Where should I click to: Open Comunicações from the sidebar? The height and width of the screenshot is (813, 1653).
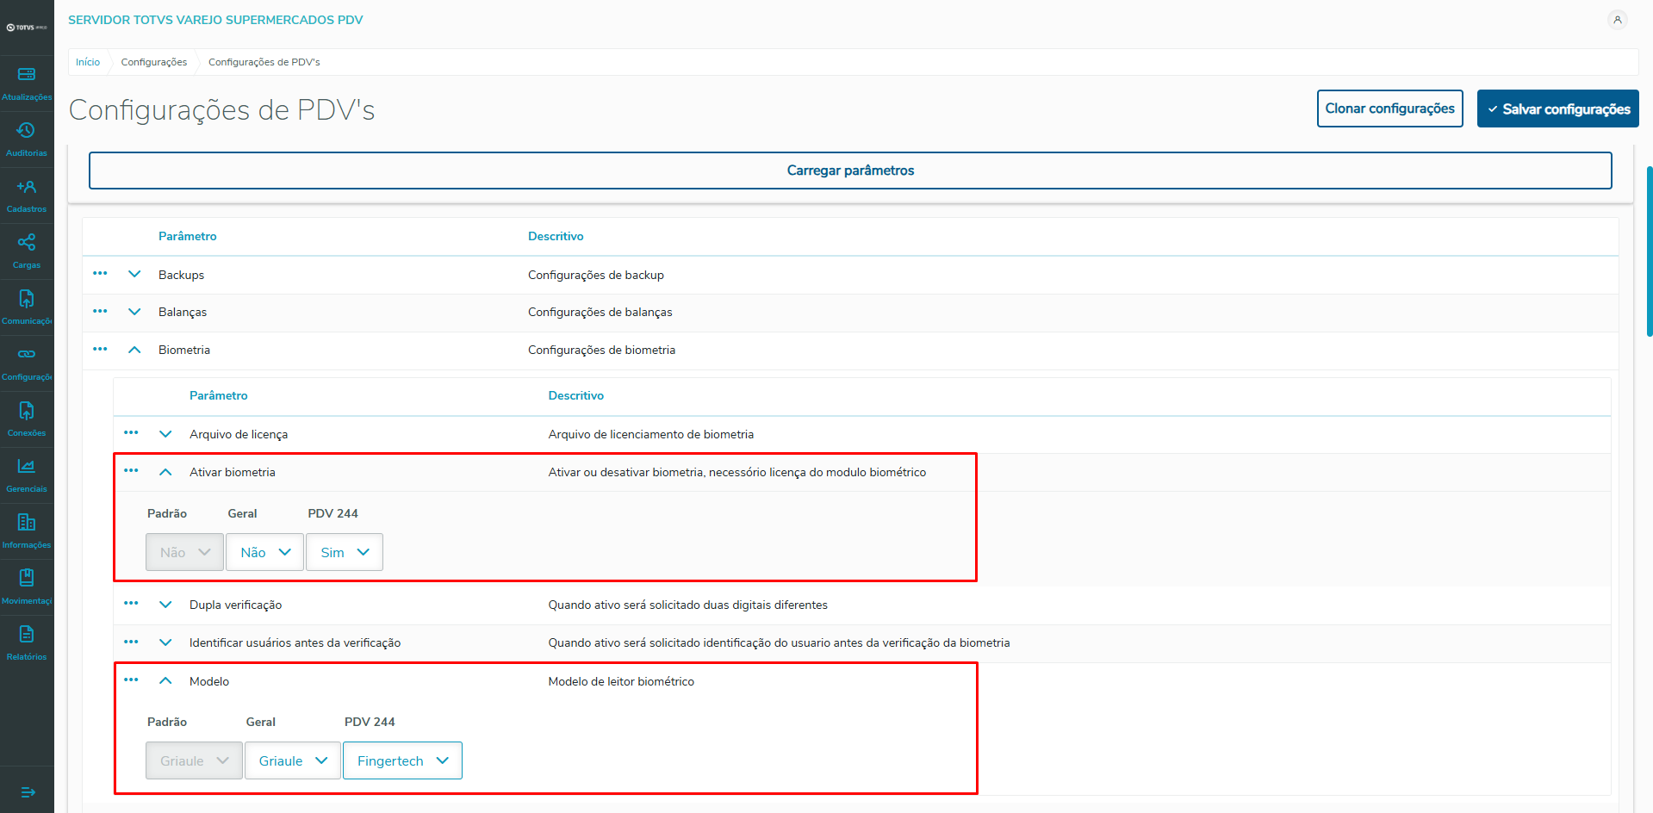tap(27, 308)
